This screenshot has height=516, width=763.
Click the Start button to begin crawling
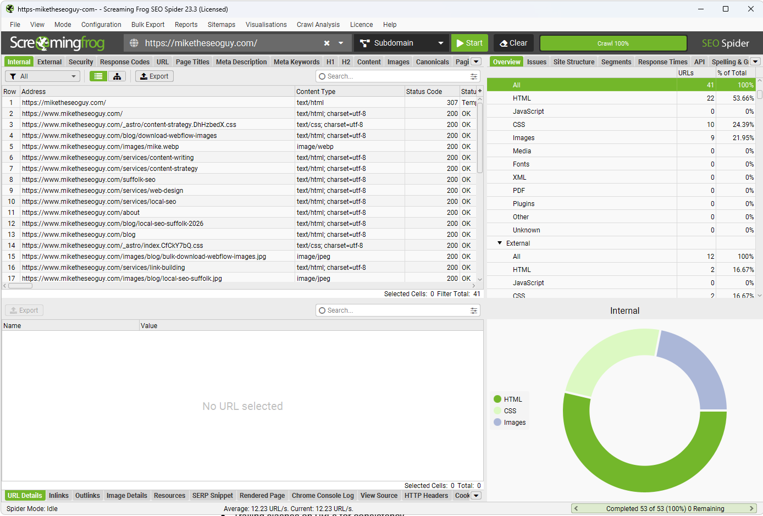(469, 42)
